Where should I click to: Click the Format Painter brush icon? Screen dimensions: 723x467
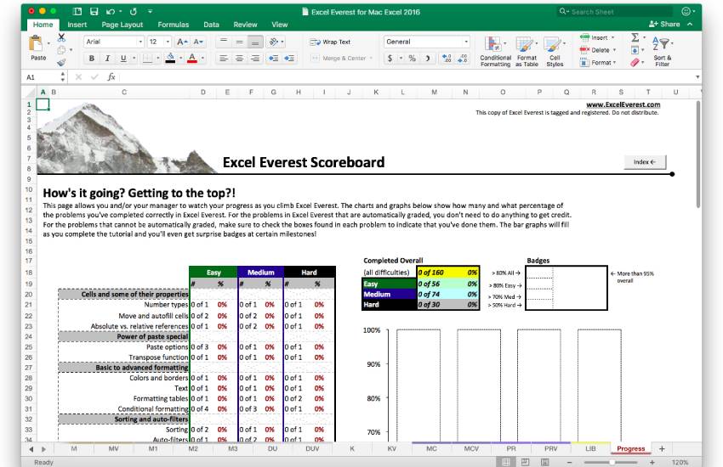click(61, 62)
